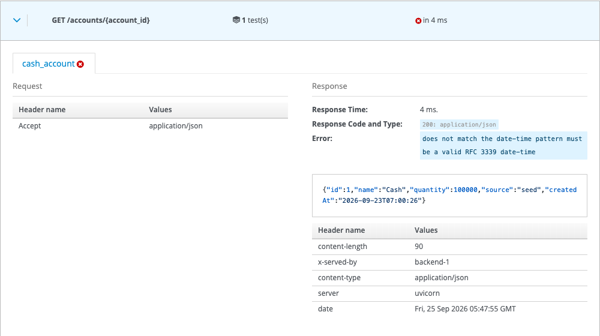Select content-type value application/json in response headers
600x336 pixels.
tap(441, 278)
